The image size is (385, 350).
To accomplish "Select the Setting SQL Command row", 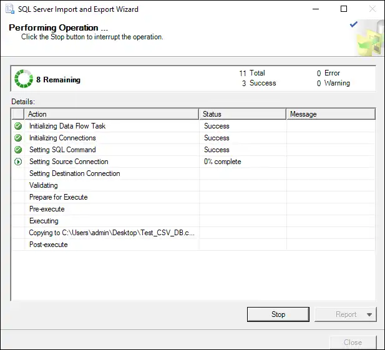I will coord(193,150).
